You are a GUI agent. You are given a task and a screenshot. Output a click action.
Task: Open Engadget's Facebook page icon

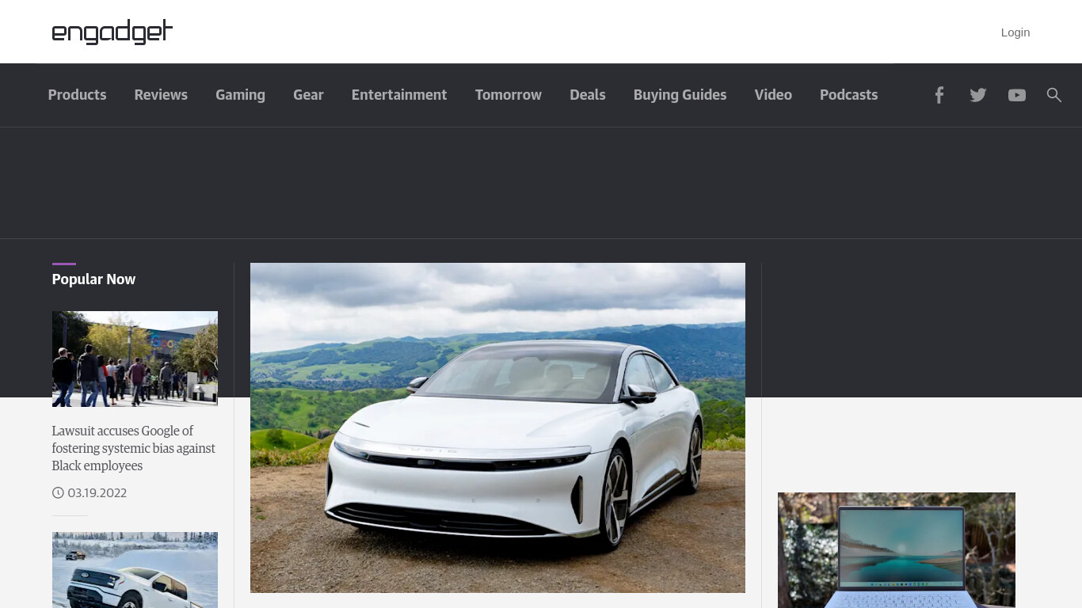(939, 95)
